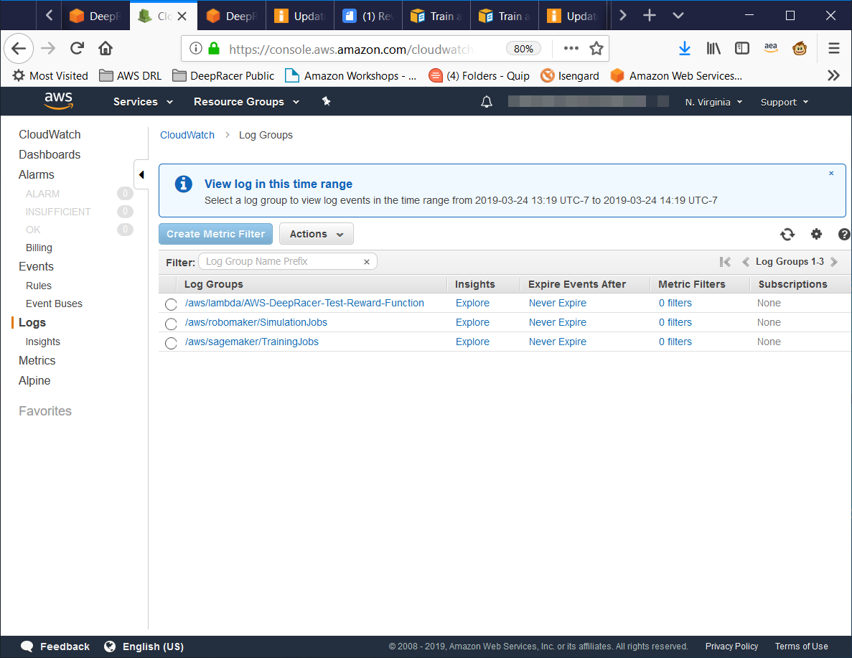Click the Log Group Name Prefix filter field
Viewport: 852px width, 658px height.
click(x=280, y=262)
